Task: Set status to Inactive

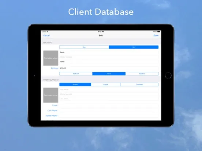Action: [x=142, y=74]
